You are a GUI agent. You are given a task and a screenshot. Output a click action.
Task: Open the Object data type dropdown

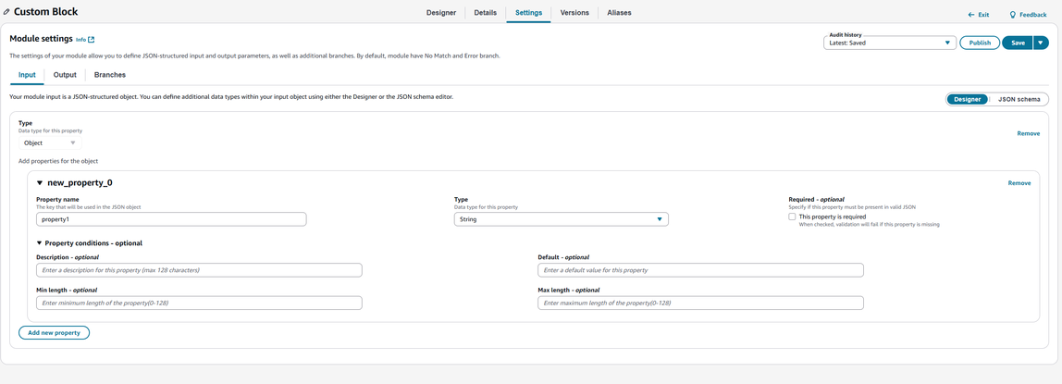tap(50, 142)
